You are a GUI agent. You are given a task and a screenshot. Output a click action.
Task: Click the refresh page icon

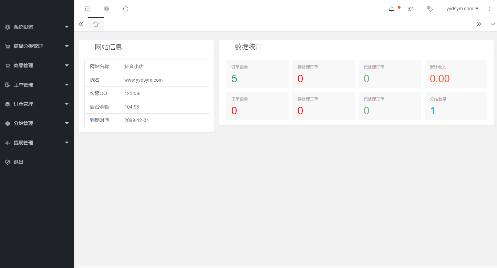[x=126, y=9]
